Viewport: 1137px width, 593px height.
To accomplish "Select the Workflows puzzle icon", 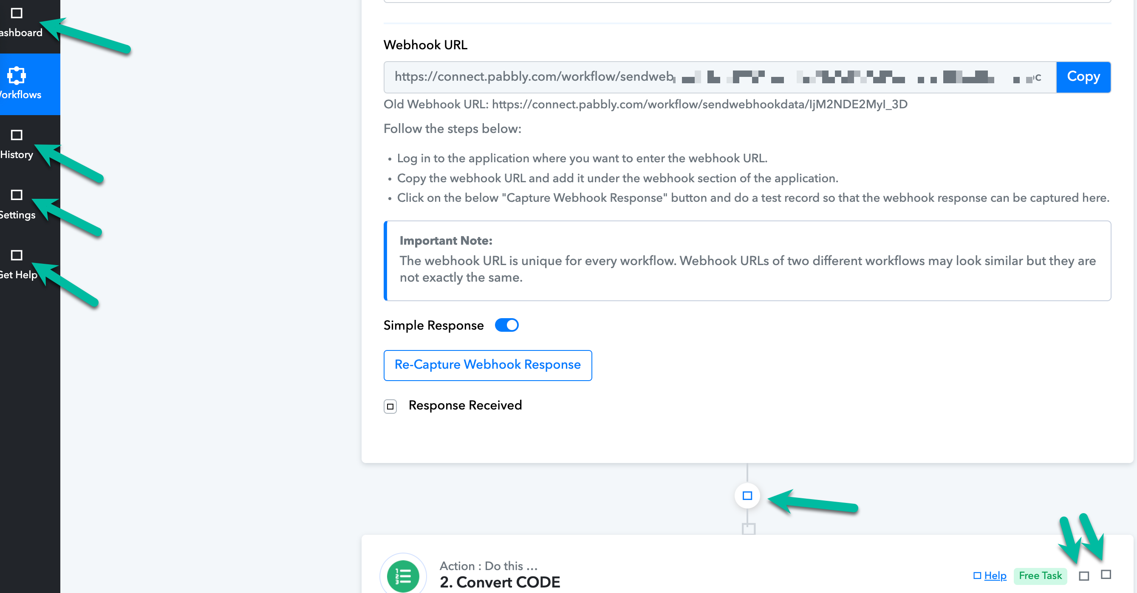I will click(16, 76).
